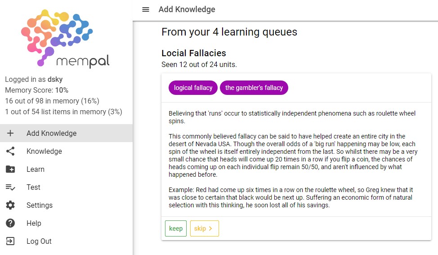This screenshot has height=255, width=438.
Task: Click the chevron arrow on the skip button
Action: pyautogui.click(x=210, y=228)
